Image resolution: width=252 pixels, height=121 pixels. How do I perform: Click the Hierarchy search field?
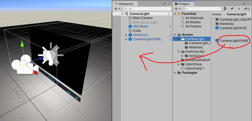[x=147, y=9]
